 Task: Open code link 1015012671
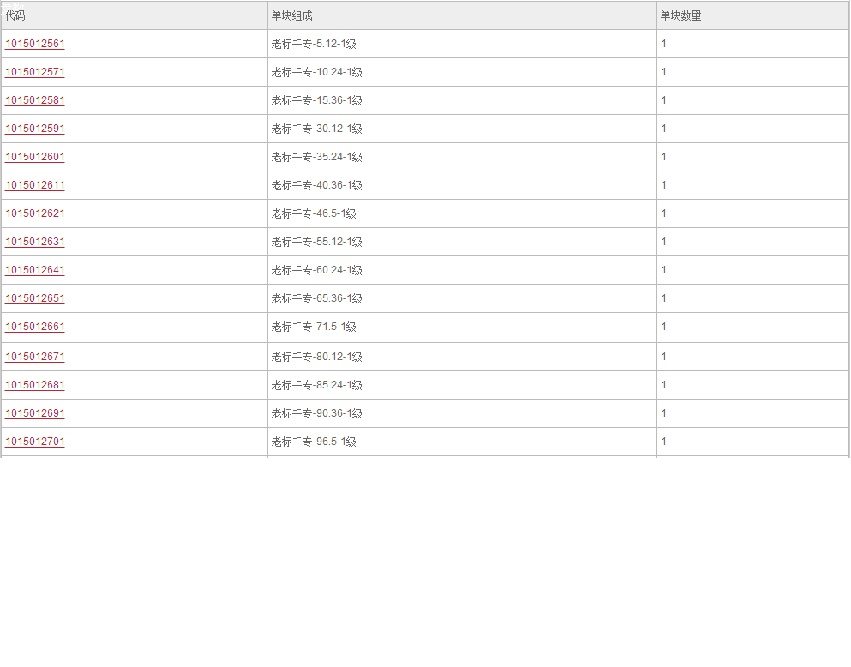pyautogui.click(x=35, y=357)
